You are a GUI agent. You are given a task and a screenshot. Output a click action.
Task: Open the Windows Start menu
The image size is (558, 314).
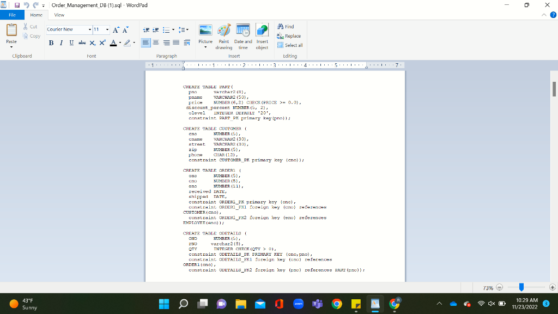click(x=164, y=304)
